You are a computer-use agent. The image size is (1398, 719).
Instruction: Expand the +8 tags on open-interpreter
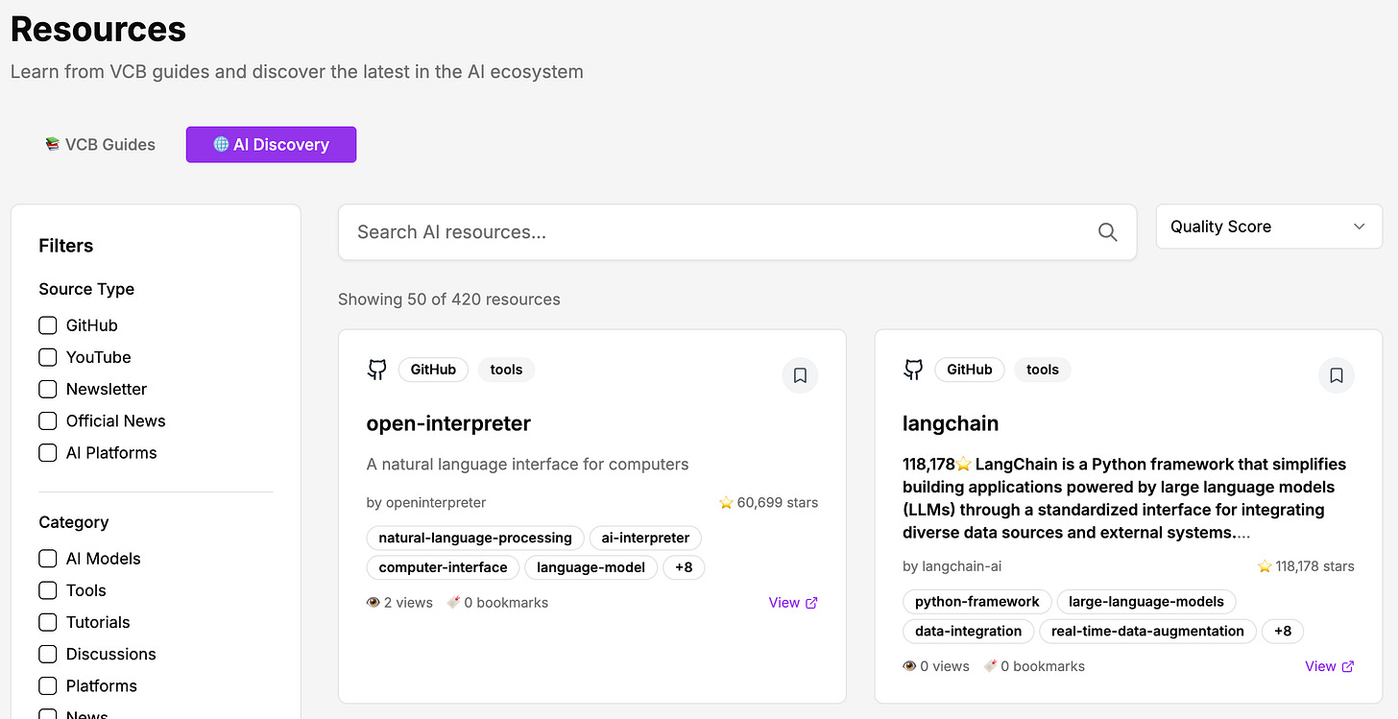coord(684,567)
